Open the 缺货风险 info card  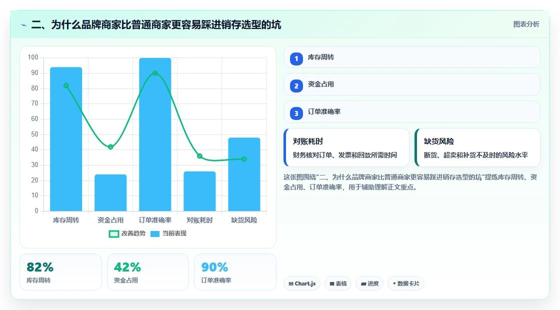tap(477, 147)
